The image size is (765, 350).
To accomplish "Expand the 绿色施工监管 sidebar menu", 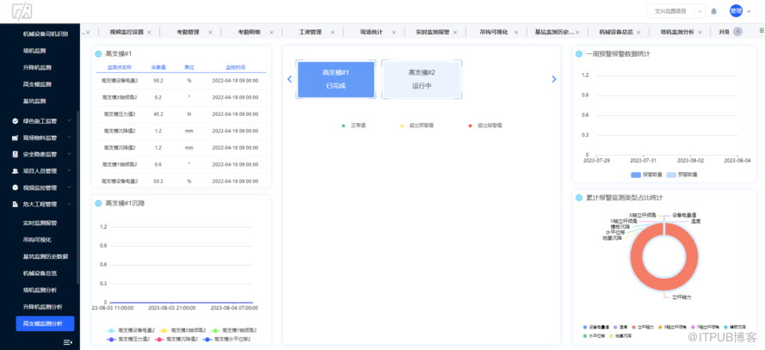I will tap(45, 121).
